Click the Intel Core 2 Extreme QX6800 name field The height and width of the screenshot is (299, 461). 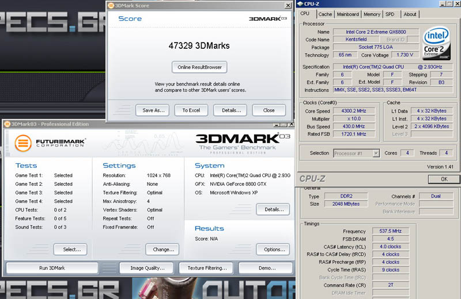point(376,32)
